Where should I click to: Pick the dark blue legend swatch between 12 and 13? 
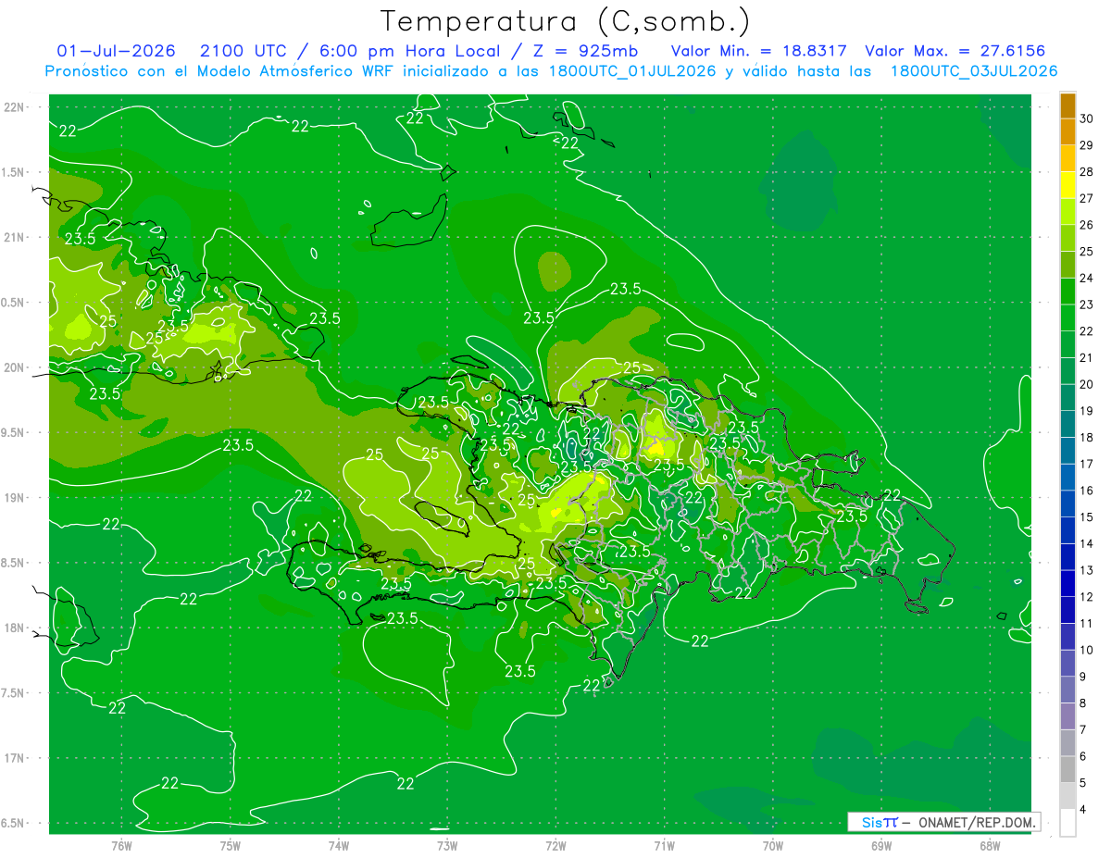pyautogui.click(x=1067, y=584)
